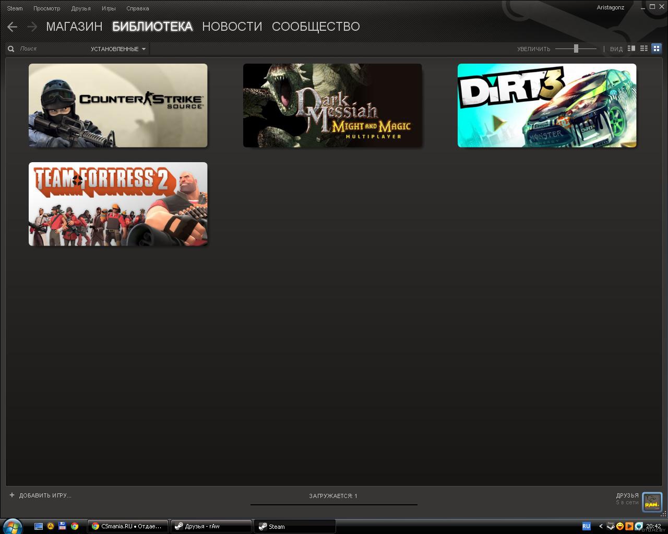The height and width of the screenshot is (534, 668).
Task: Open the Справка menu
Action: pyautogui.click(x=138, y=8)
